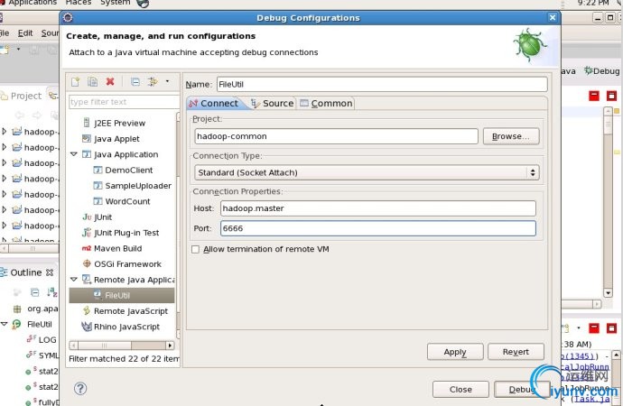This screenshot has height=406, width=623.
Task: Click the Port field with 6666
Action: click(x=377, y=228)
